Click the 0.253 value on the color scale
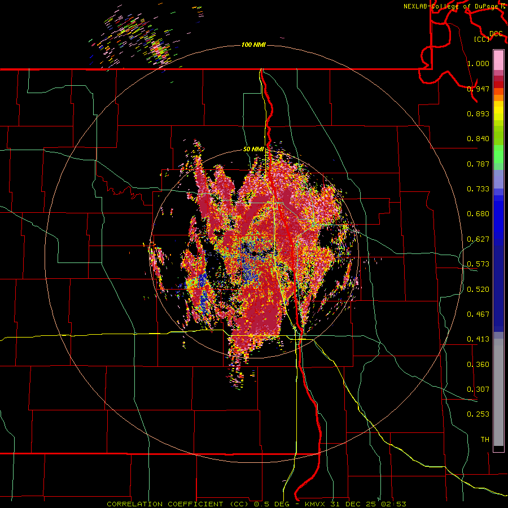508x508 pixels. point(478,414)
